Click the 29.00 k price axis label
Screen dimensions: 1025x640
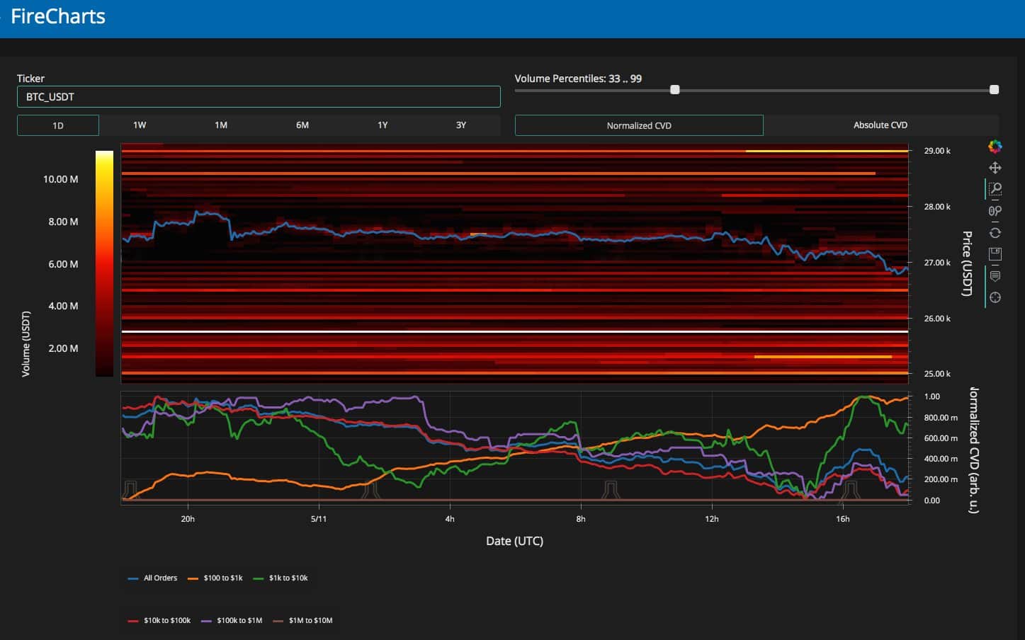tap(937, 151)
